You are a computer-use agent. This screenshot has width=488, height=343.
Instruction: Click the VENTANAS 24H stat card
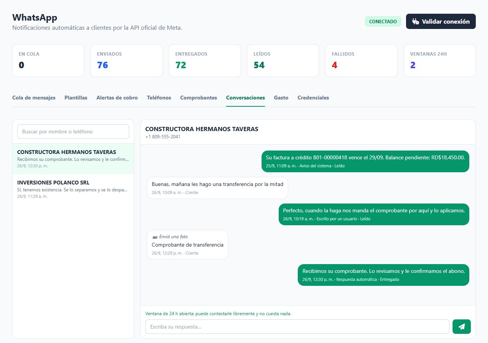click(x=440, y=61)
